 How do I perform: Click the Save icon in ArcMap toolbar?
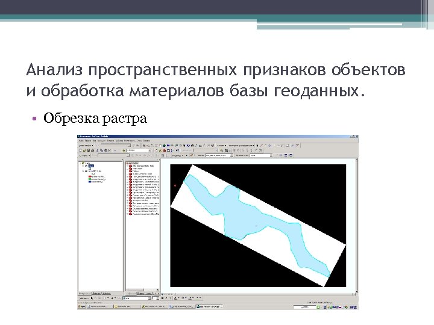point(88,150)
